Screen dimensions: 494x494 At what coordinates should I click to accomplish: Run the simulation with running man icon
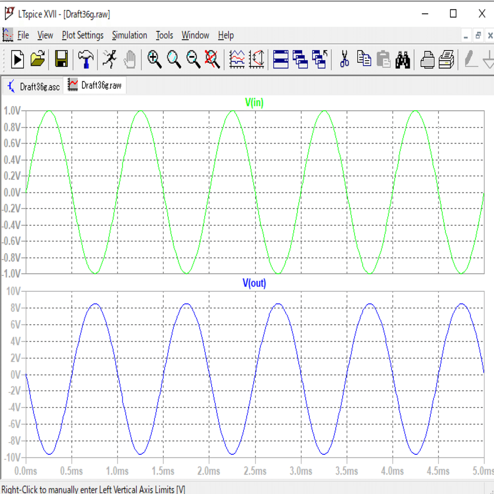(109, 59)
